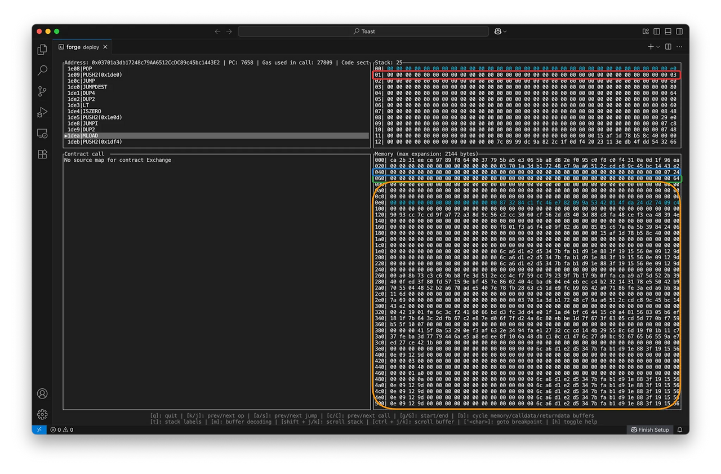
Task: Click the Toast command center search box
Action: pyautogui.click(x=363, y=32)
